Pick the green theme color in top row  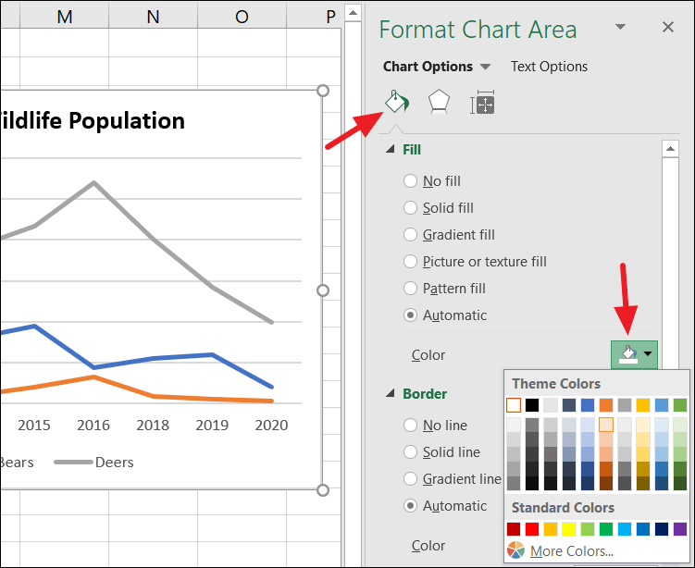(680, 405)
